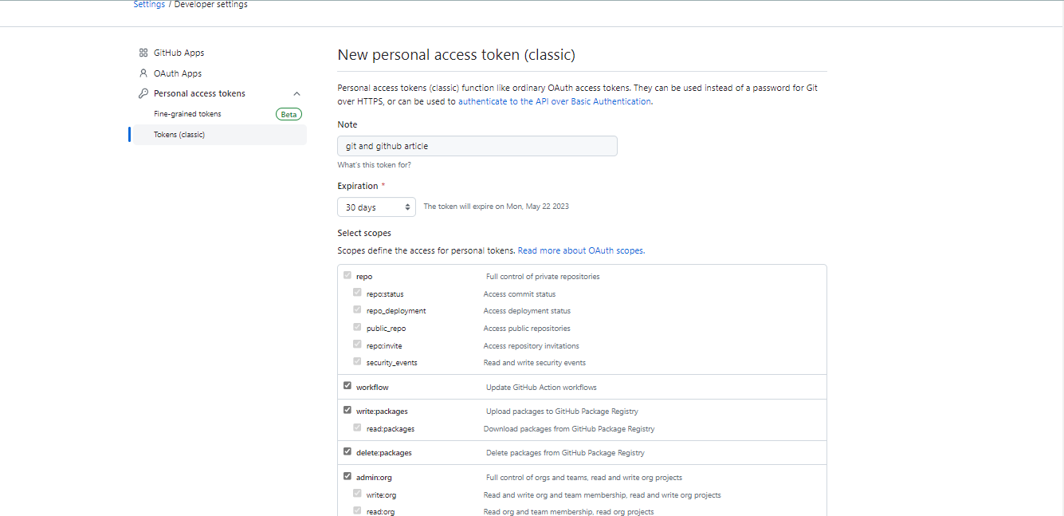This screenshot has width=1064, height=516.
Task: Toggle the delete:packages checkbox
Action: pyautogui.click(x=347, y=451)
